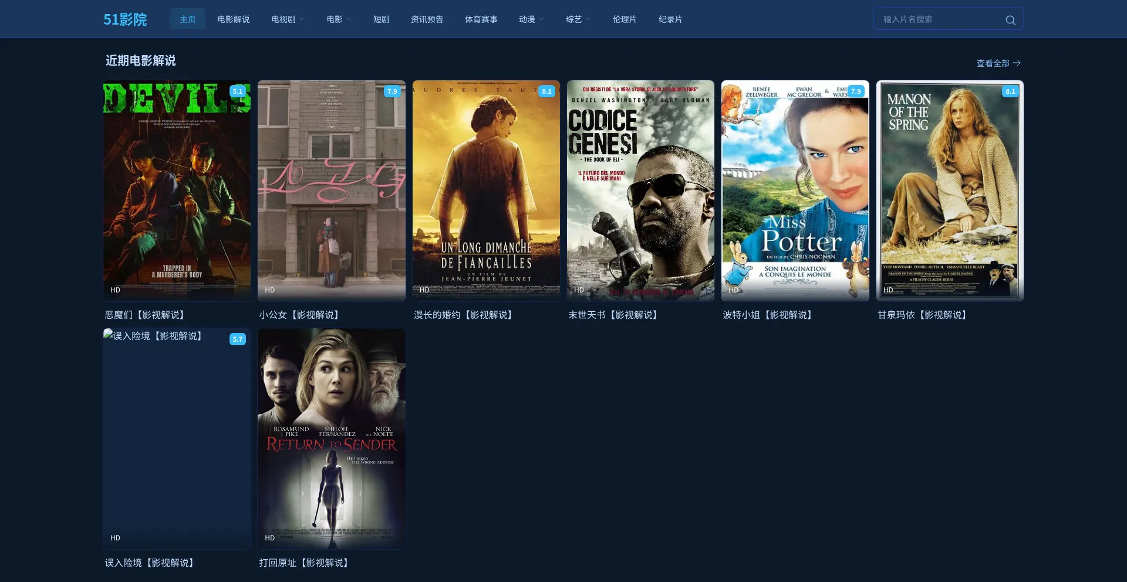Open the 资讯预告 section
Screen dimensions: 1127x582
(x=427, y=19)
